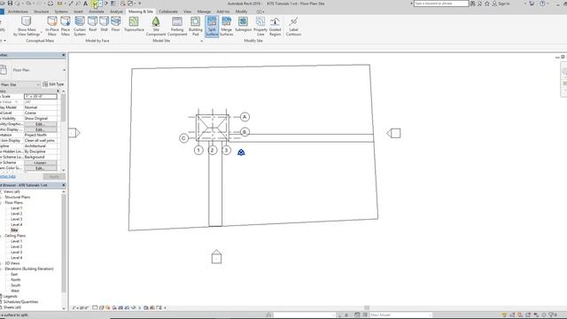Open the Modify ribbon tab
567x319 pixels.
(242, 12)
